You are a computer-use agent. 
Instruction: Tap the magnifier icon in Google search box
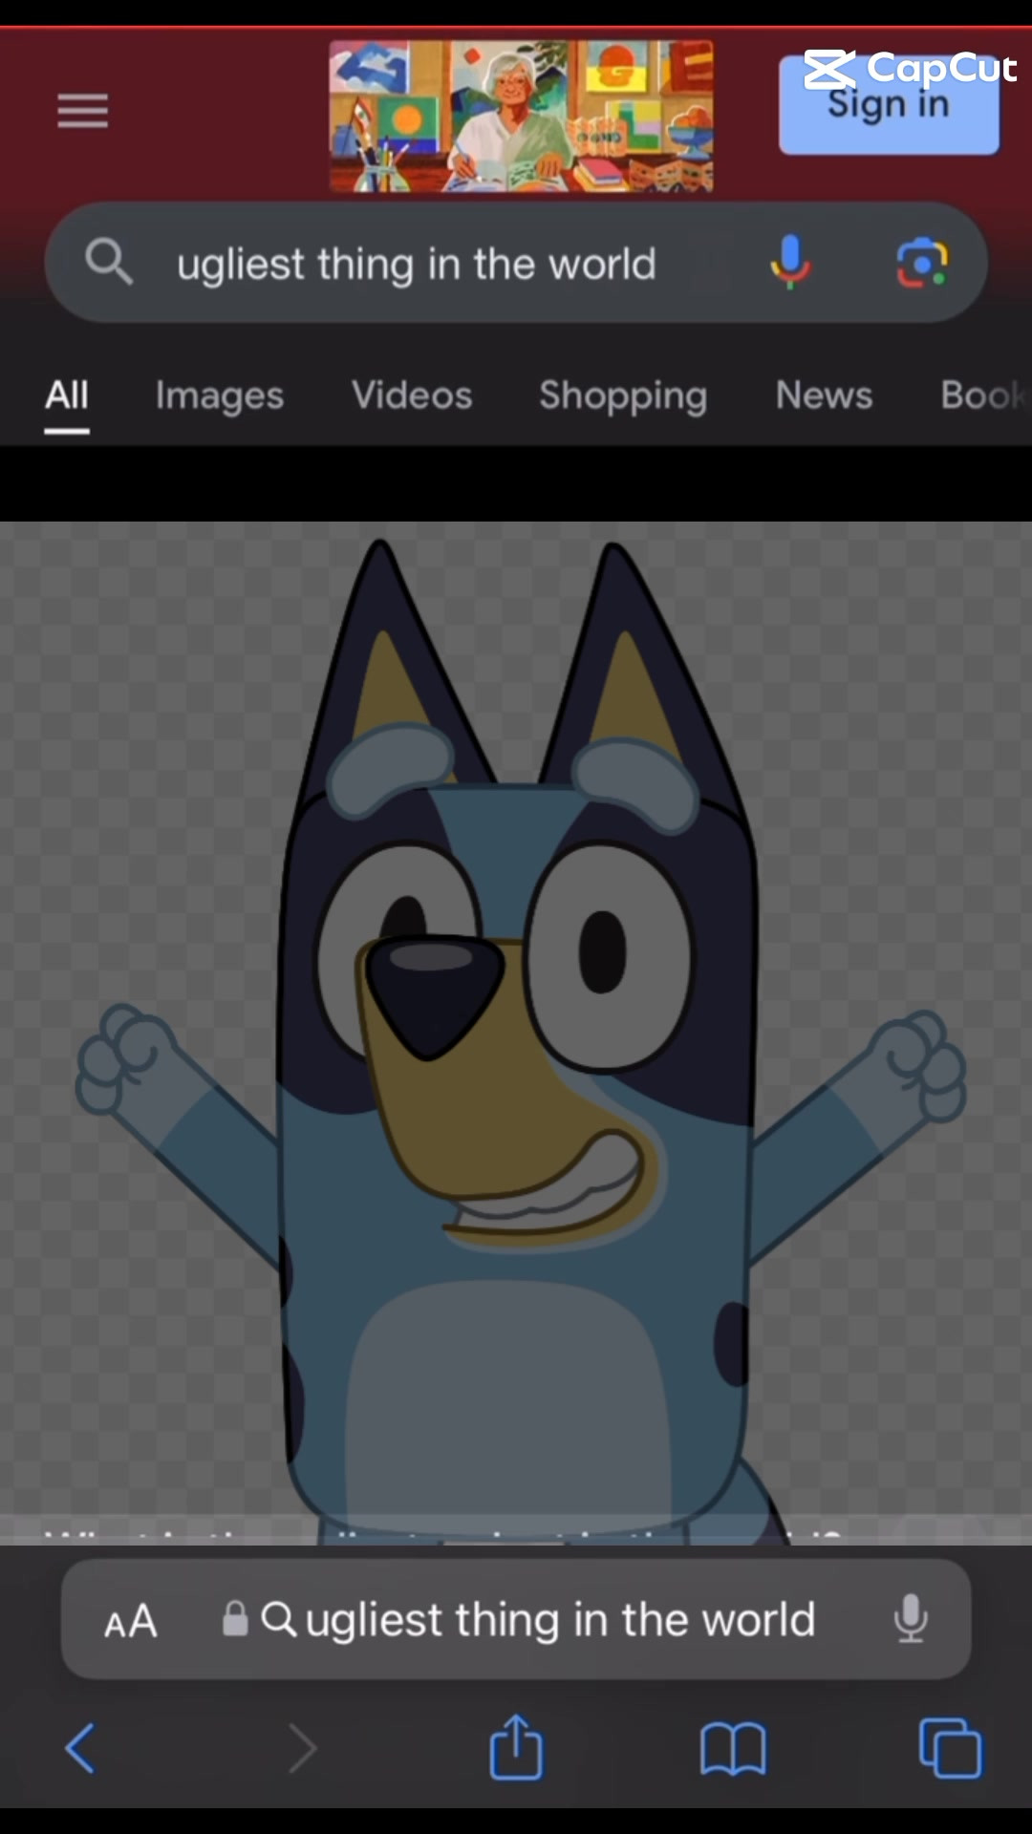(109, 262)
